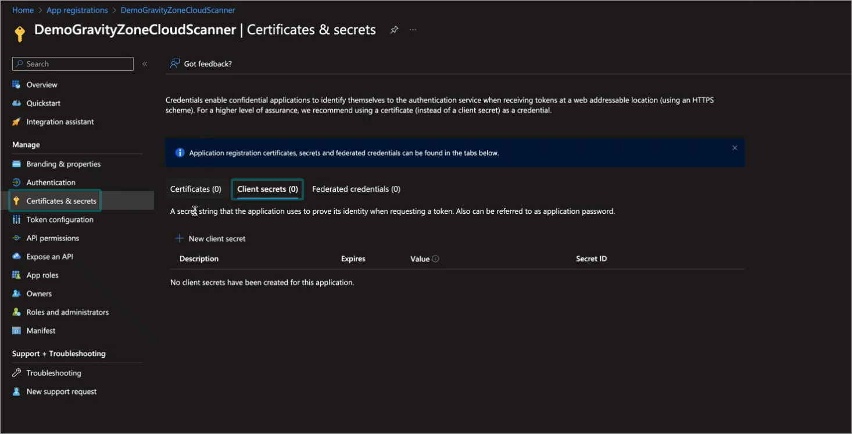
Task: Click the Expose an API cloud icon
Action: 17,256
